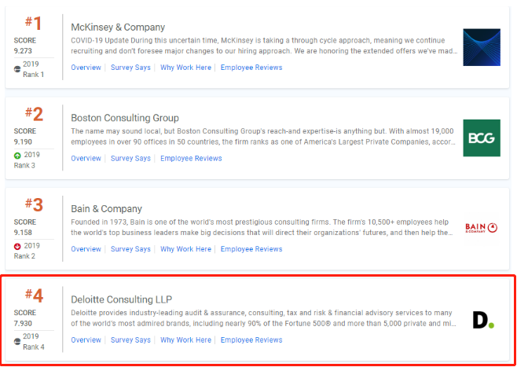The height and width of the screenshot is (367, 517).
Task: Click the #4 rank number
Action: [x=34, y=295]
